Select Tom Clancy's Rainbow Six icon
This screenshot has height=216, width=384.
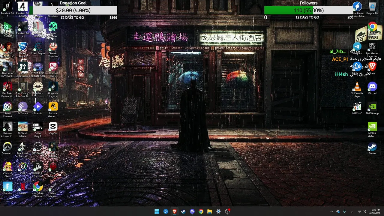pos(22,90)
